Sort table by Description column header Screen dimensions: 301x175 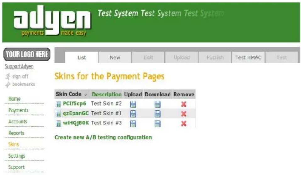click(107, 94)
